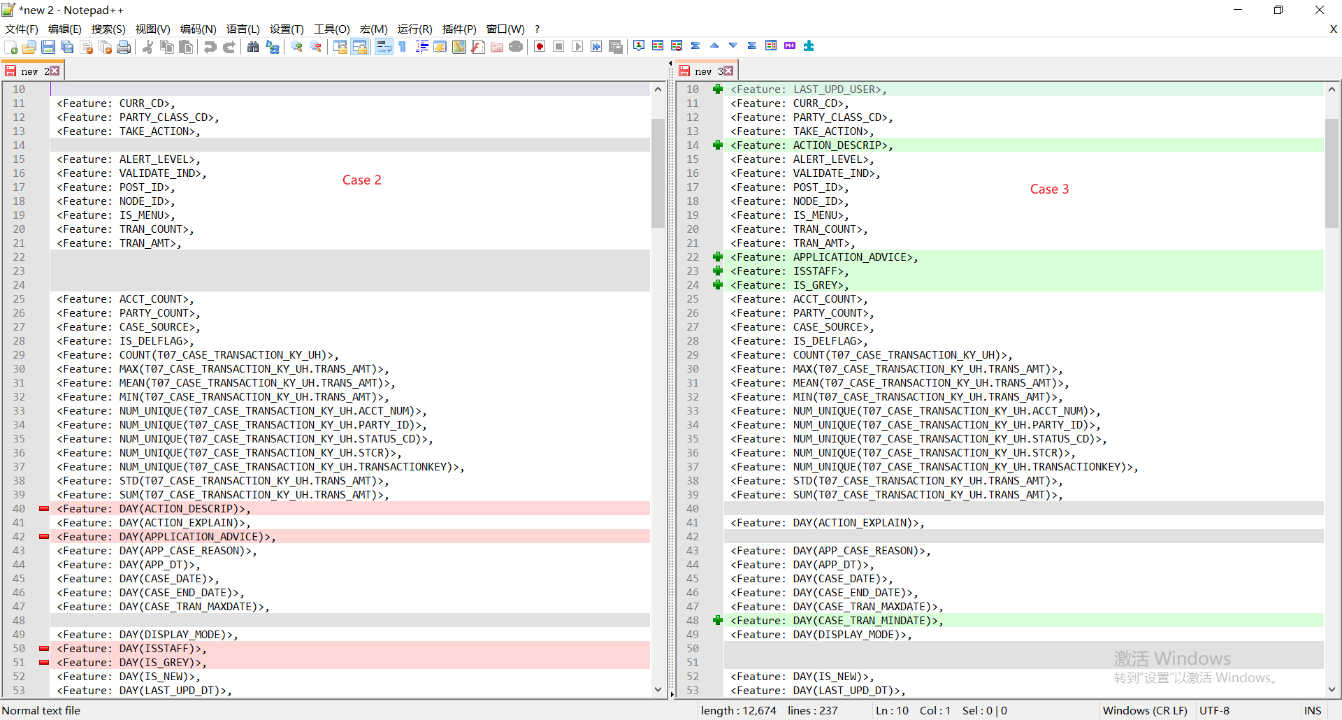The width and height of the screenshot is (1342, 720).
Task: Click the Paste toolbar icon
Action: pyautogui.click(x=186, y=47)
